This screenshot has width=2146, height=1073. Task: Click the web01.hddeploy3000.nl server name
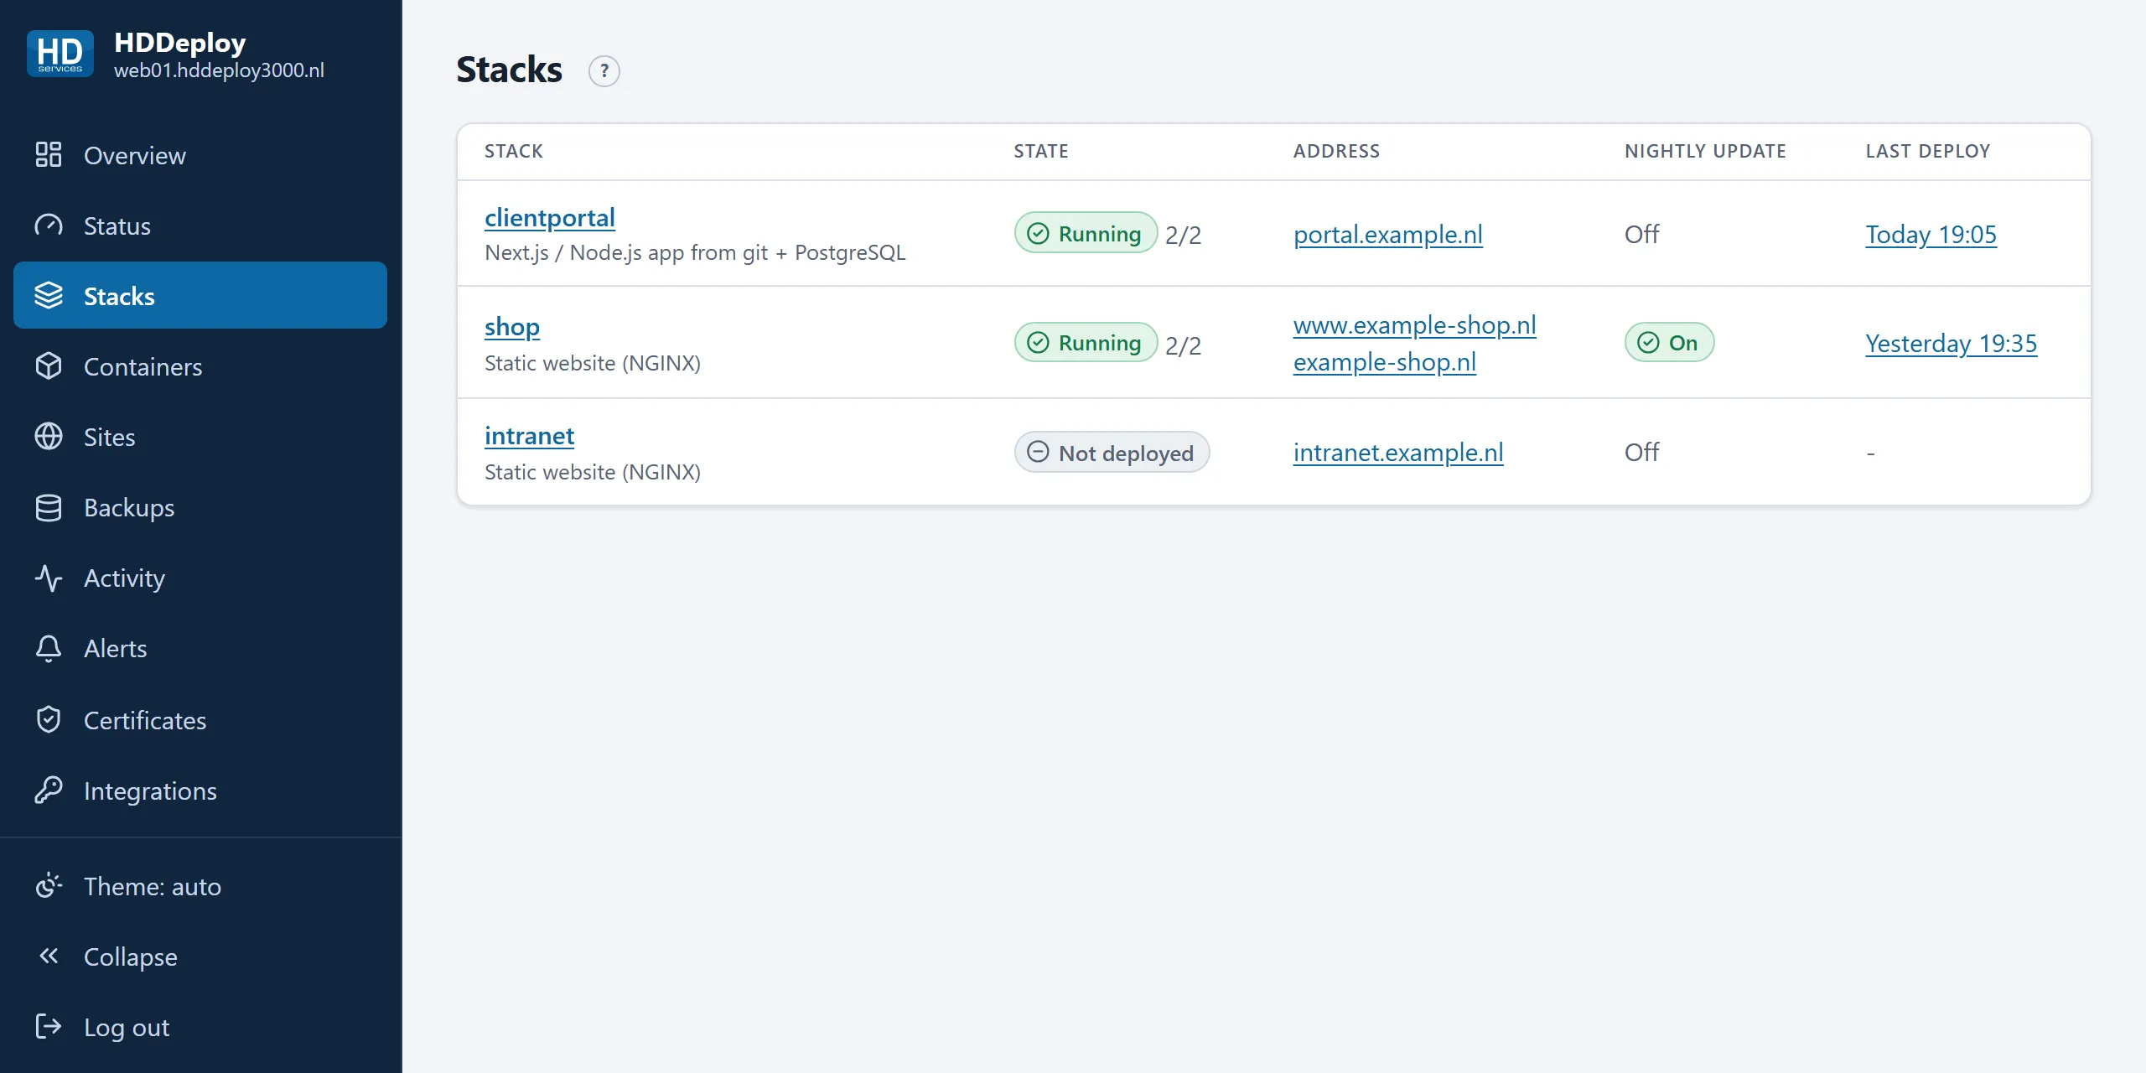click(219, 70)
